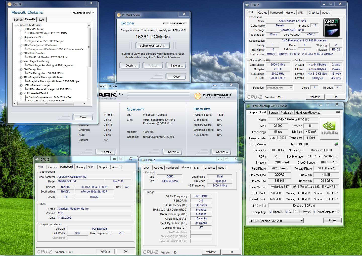Collapse the System Test Suite tree node

click(x=16, y=25)
